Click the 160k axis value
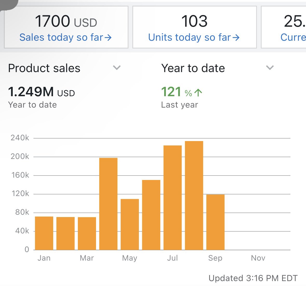This screenshot has width=306, height=286. click(x=20, y=175)
